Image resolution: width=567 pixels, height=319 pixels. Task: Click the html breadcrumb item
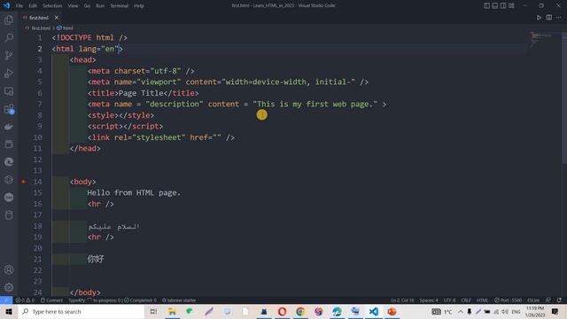tap(65, 27)
